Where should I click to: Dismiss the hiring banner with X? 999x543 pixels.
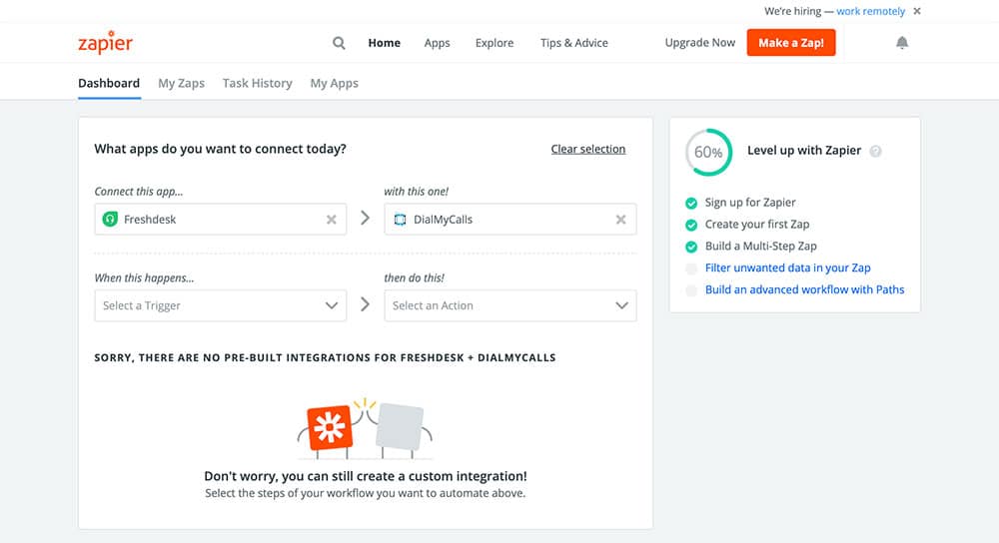917,11
